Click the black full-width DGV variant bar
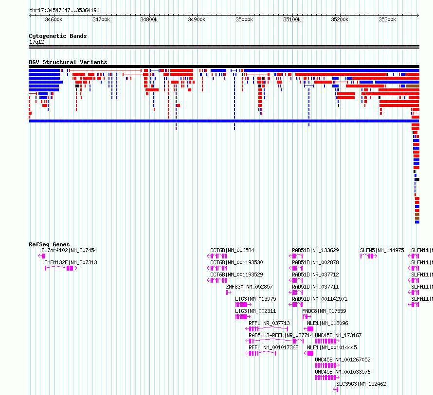This screenshot has width=433, height=395. pos(224,67)
